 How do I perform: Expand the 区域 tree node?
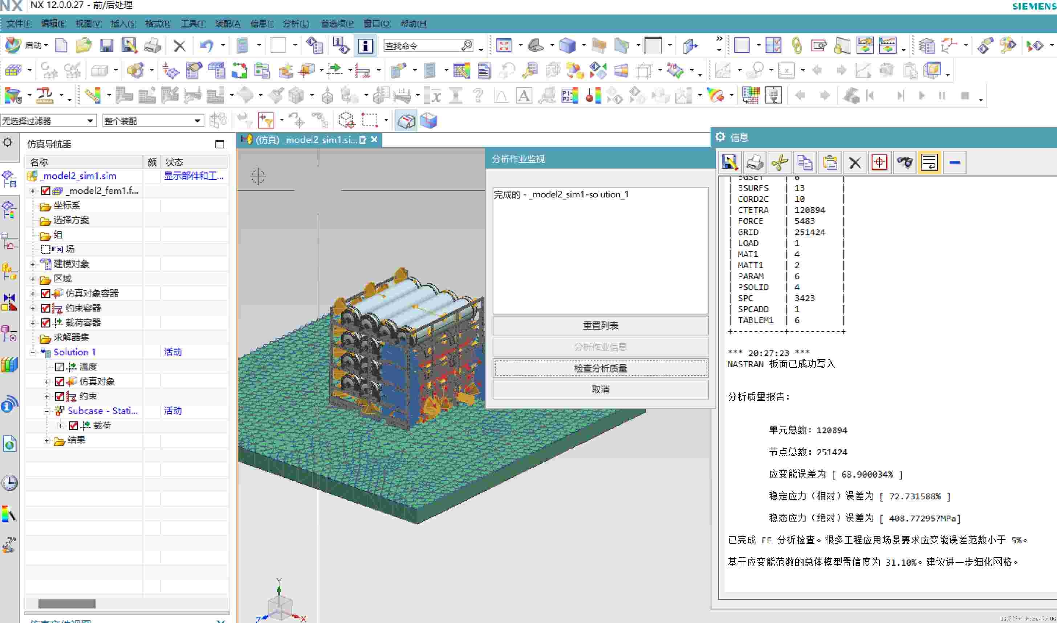[x=33, y=279]
